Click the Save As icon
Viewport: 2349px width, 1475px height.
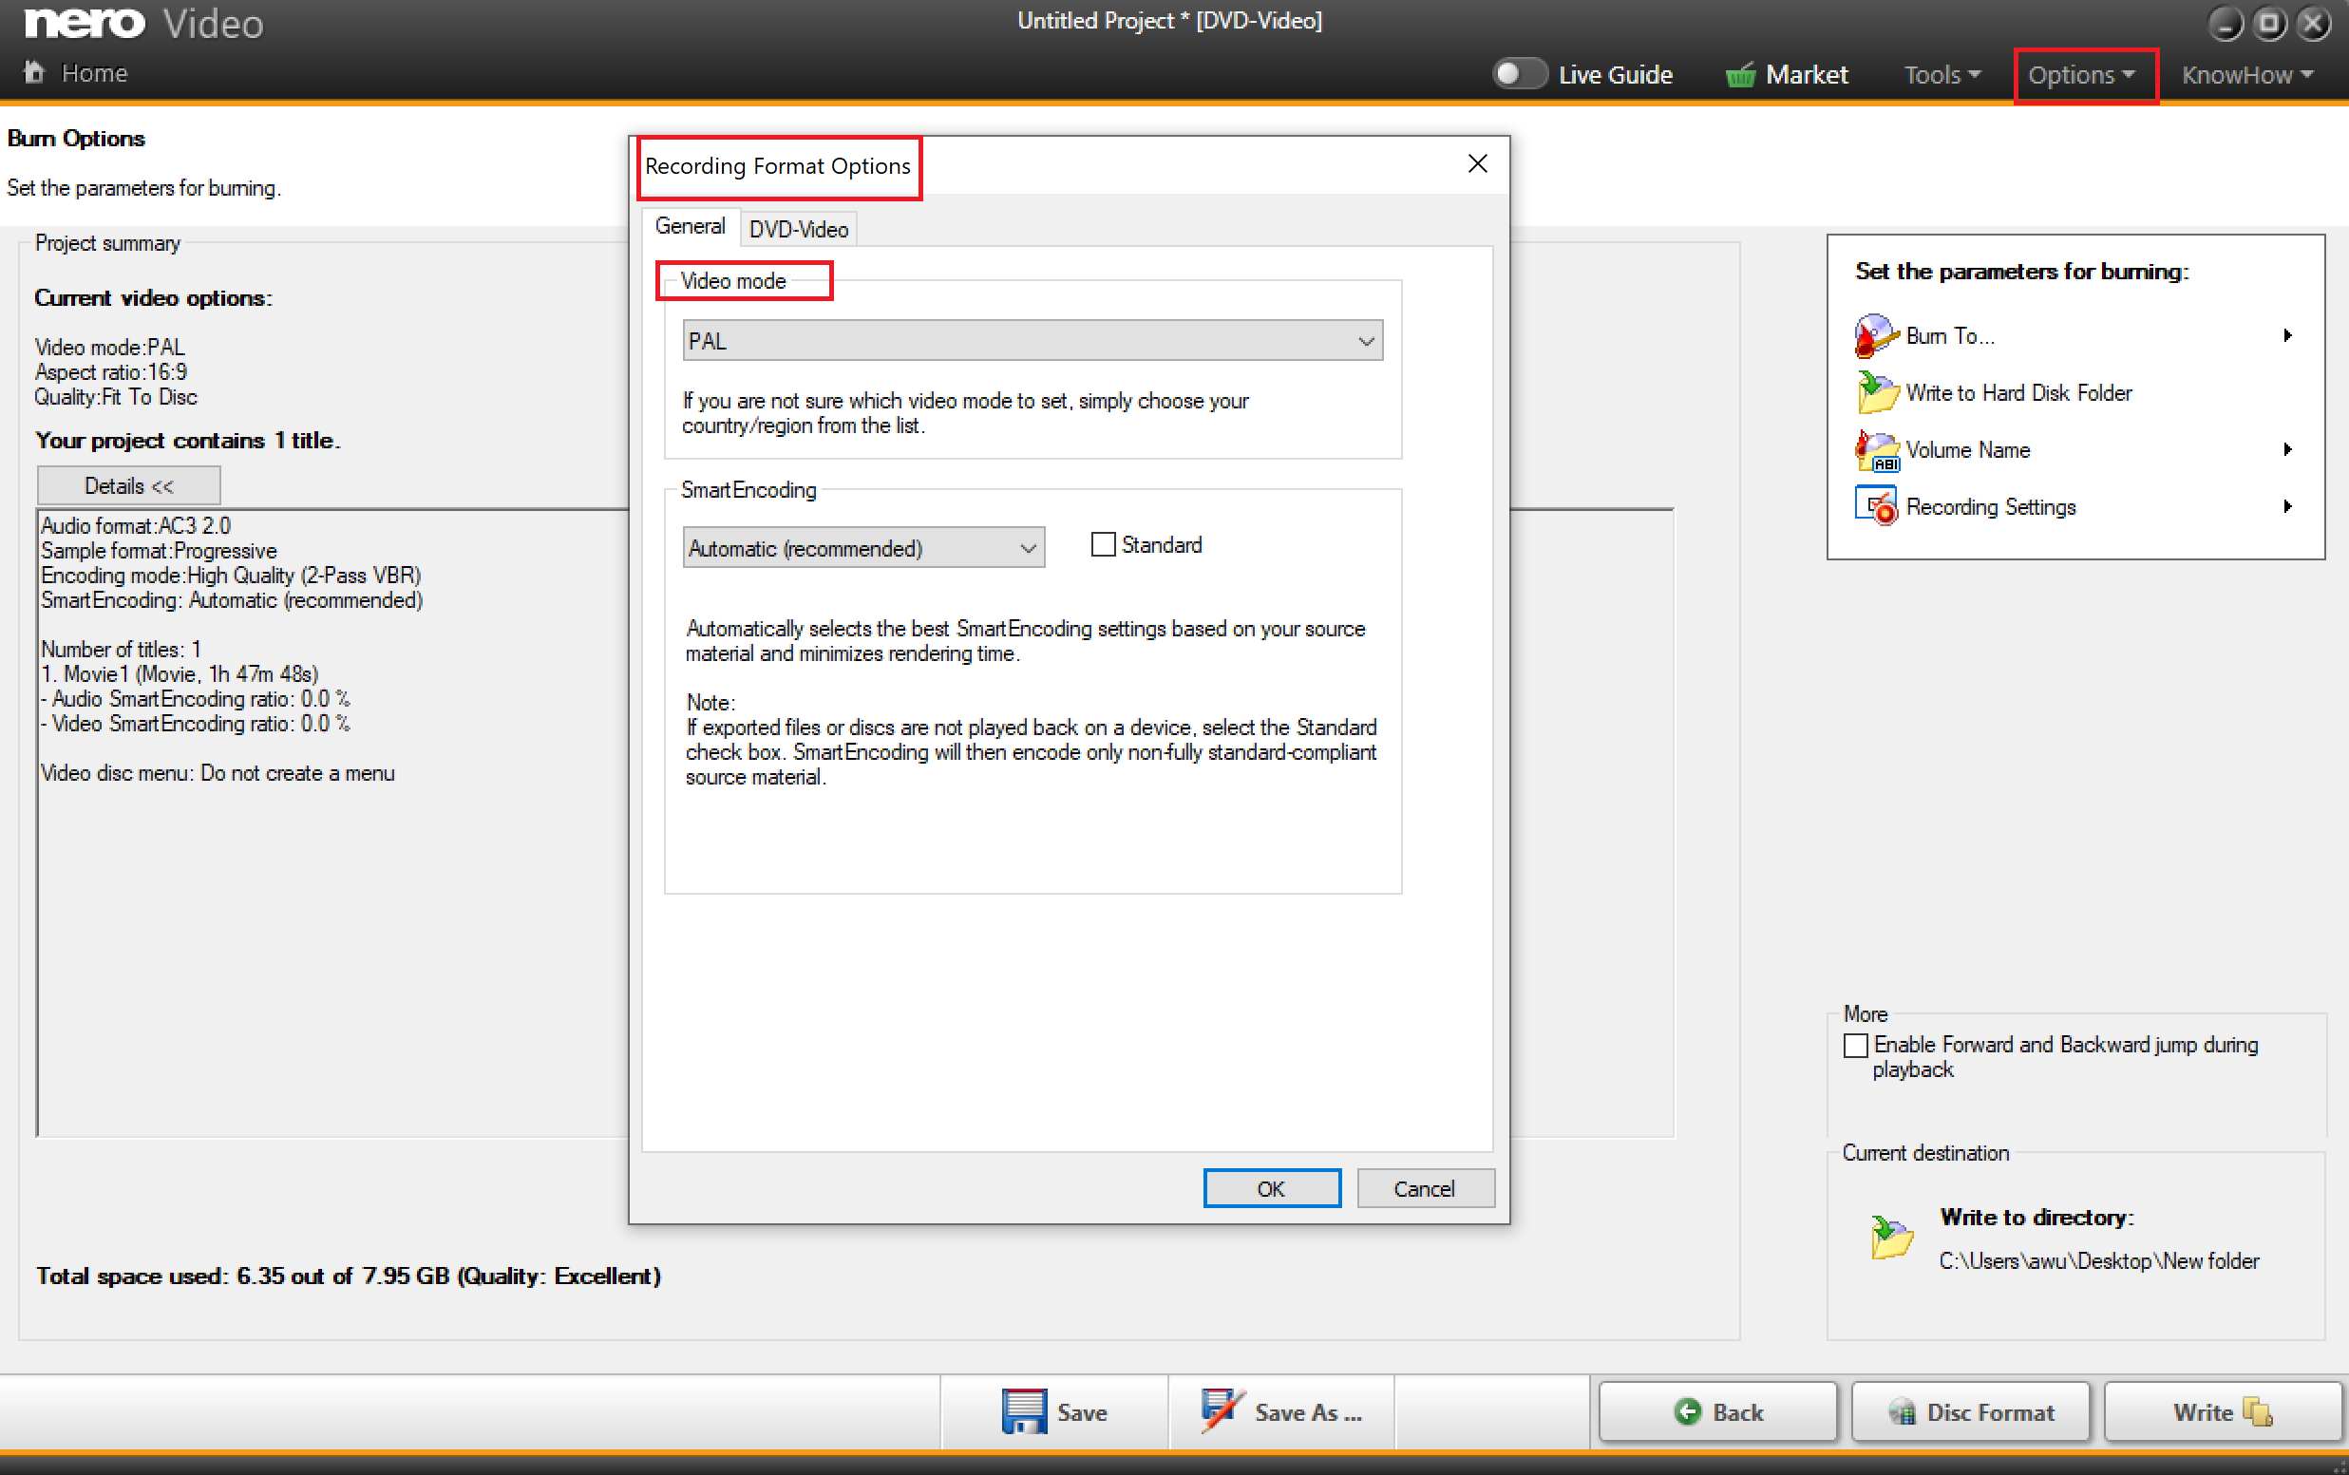1223,1411
